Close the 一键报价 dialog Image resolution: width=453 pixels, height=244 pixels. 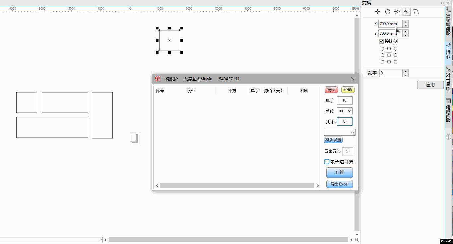tap(353, 79)
